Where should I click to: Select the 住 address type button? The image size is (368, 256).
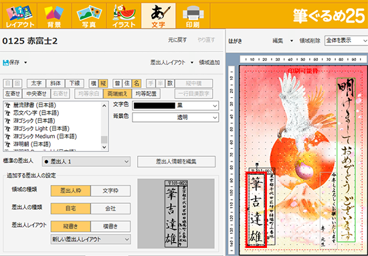tap(127, 83)
